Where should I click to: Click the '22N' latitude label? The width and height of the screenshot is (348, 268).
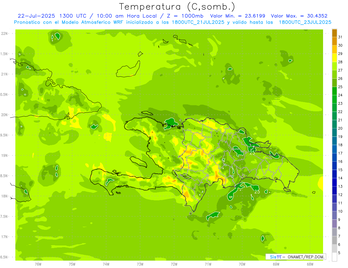pos(5,34)
